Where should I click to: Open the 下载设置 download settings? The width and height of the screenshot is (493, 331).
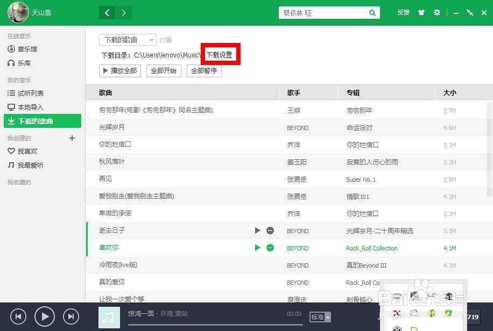tap(220, 54)
